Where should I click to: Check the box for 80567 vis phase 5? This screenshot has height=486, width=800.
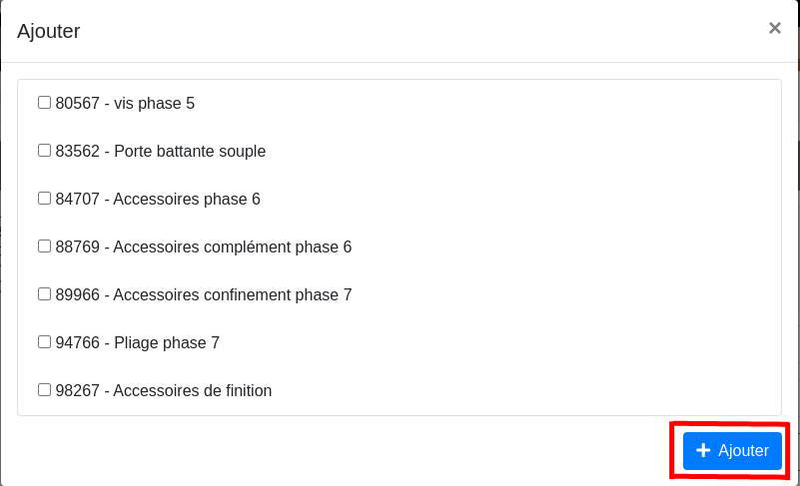(44, 103)
